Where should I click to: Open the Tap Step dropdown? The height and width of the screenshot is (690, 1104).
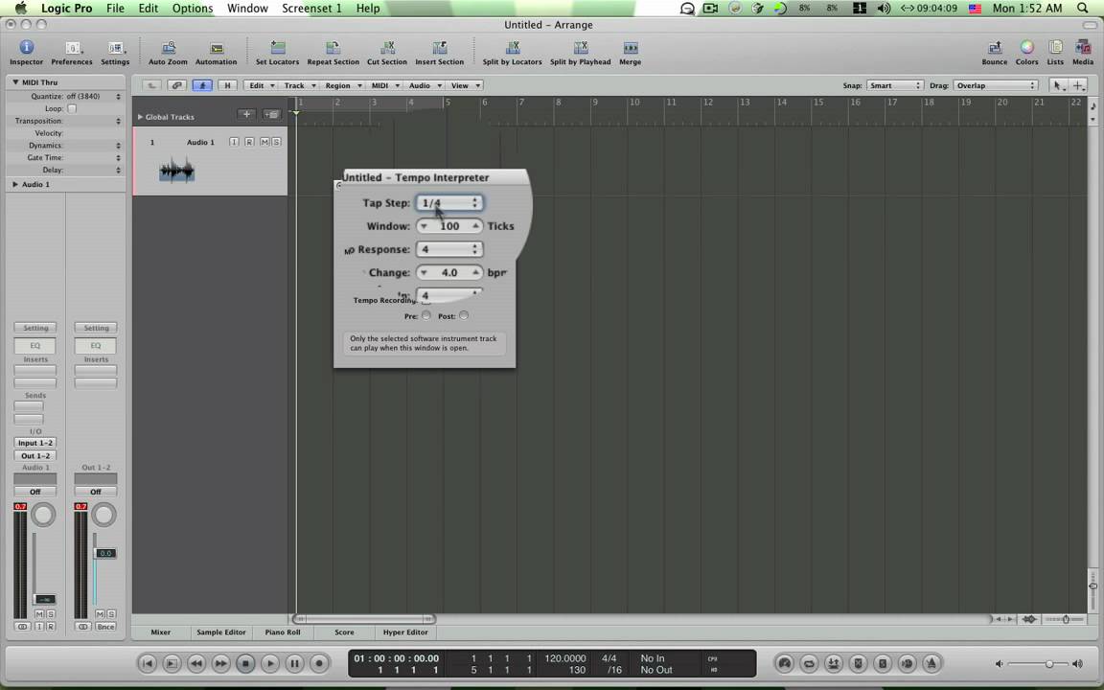pyautogui.click(x=449, y=203)
